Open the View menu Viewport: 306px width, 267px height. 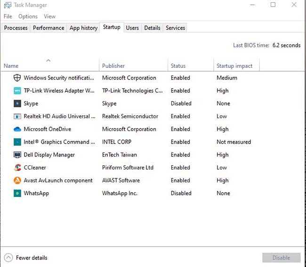click(49, 16)
